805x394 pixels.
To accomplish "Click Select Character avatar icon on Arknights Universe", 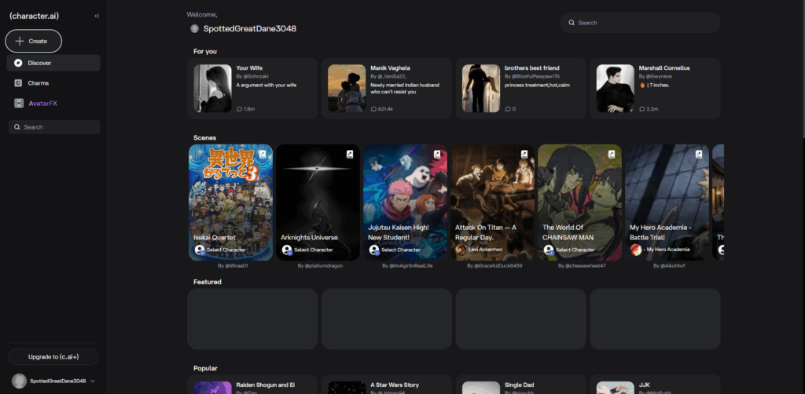I will click(x=287, y=250).
